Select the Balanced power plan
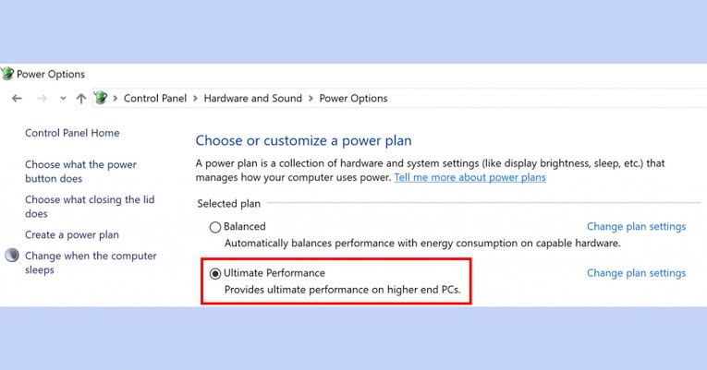707x370 pixels. pyautogui.click(x=215, y=226)
